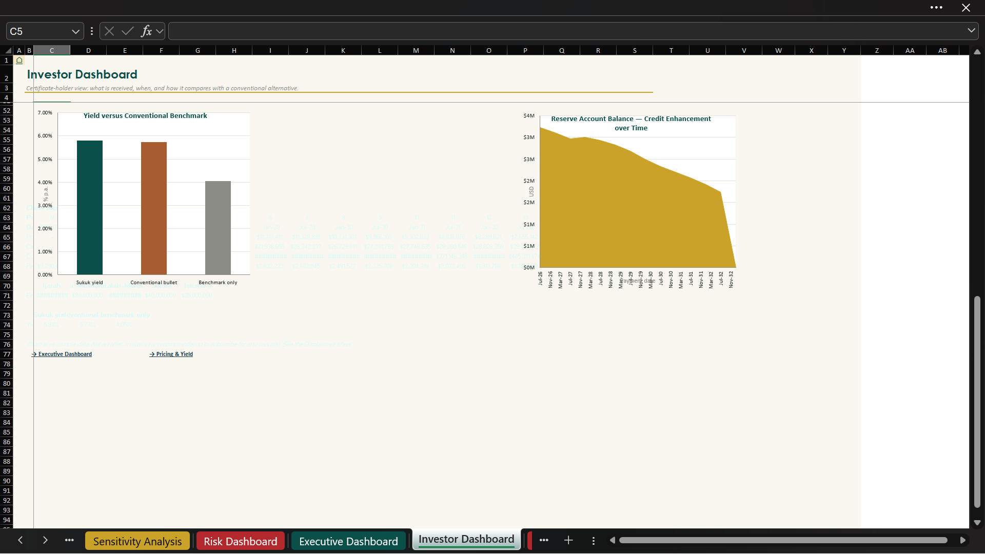
Task: Go to previous sheet tab arrow
Action: [21, 540]
